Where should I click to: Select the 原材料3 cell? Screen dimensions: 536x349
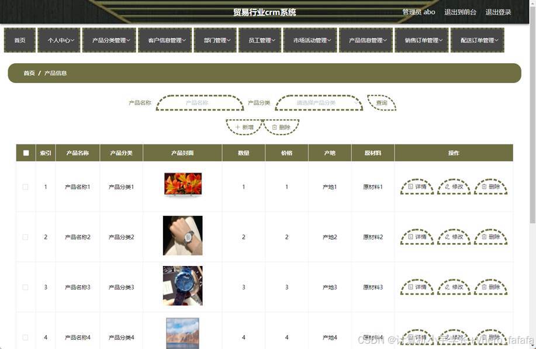373,288
